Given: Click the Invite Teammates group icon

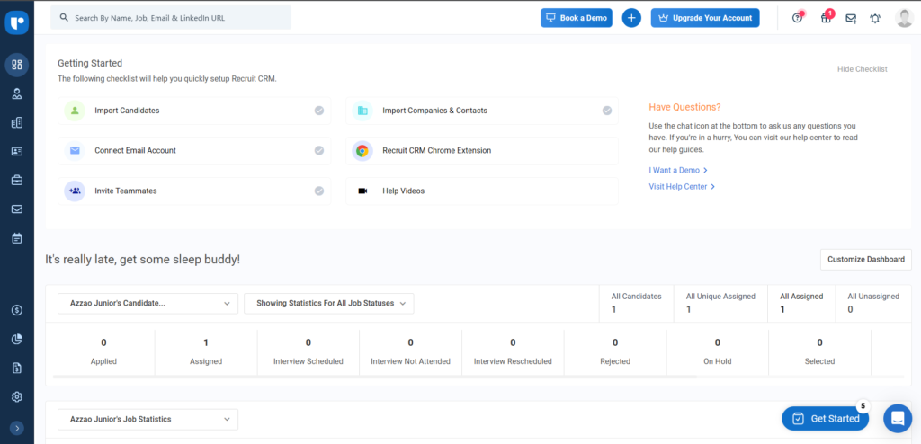Looking at the screenshot, I should click(x=75, y=191).
